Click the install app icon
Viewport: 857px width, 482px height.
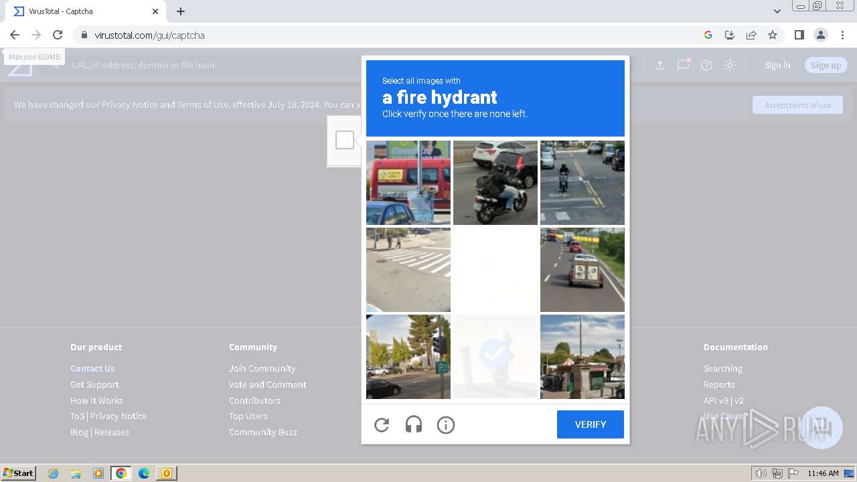click(730, 35)
